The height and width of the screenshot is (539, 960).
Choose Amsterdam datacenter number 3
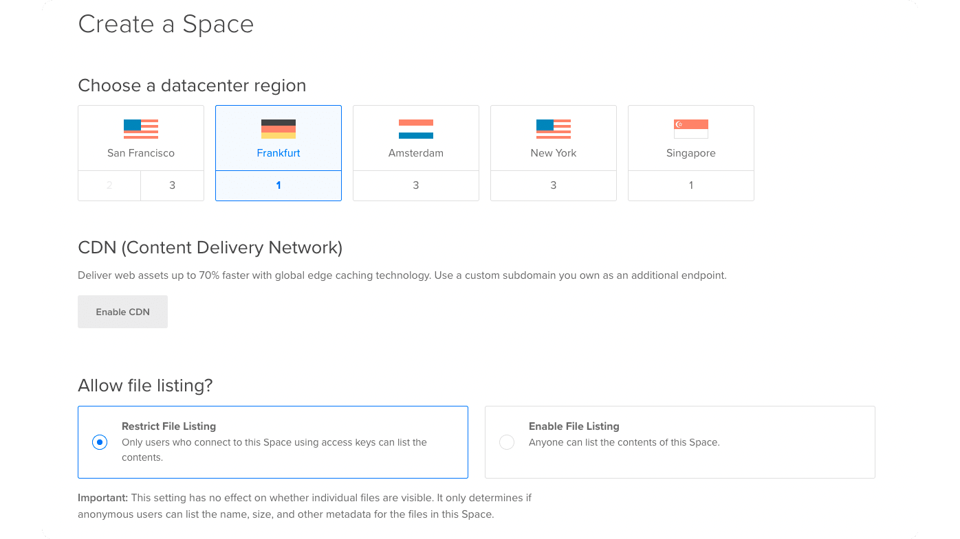point(416,185)
